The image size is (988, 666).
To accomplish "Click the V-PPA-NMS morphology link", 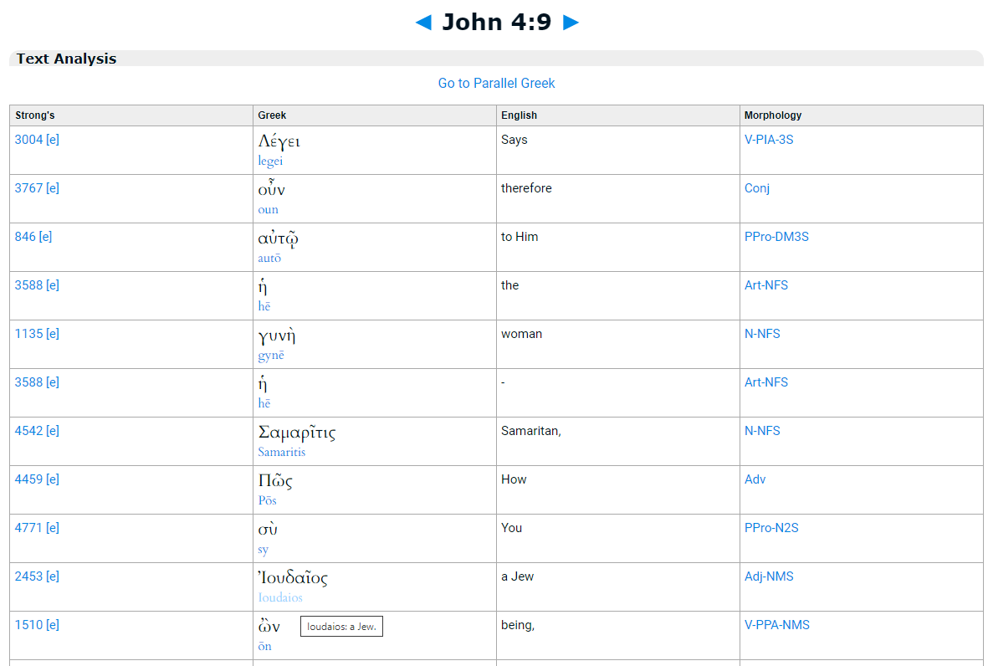I will (777, 625).
